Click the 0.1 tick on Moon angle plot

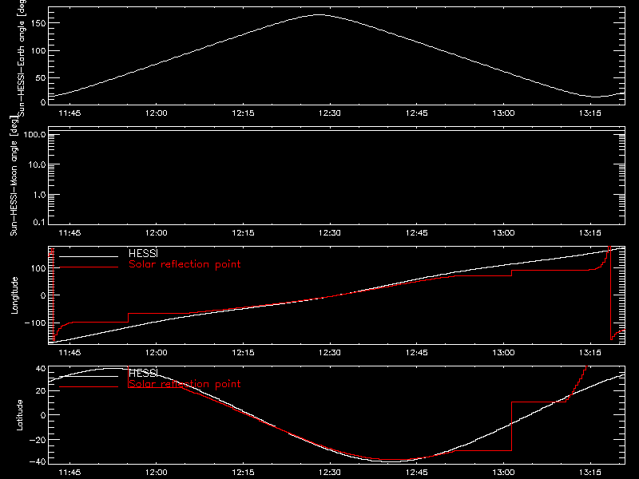39,222
